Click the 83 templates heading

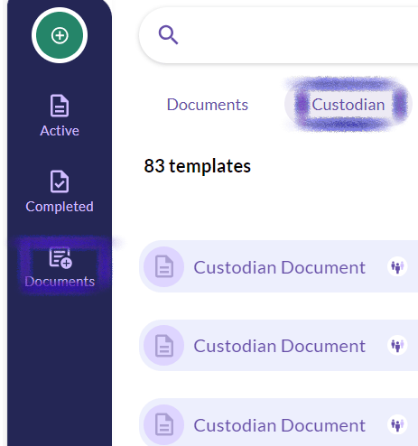198,166
